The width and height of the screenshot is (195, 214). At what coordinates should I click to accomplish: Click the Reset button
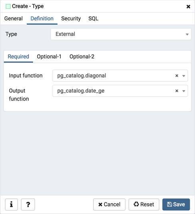[144, 204]
